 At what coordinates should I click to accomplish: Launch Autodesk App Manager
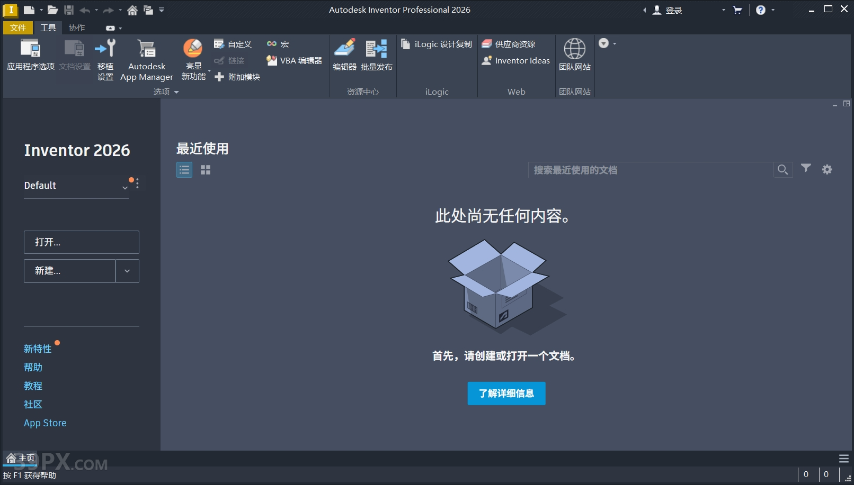tap(147, 60)
